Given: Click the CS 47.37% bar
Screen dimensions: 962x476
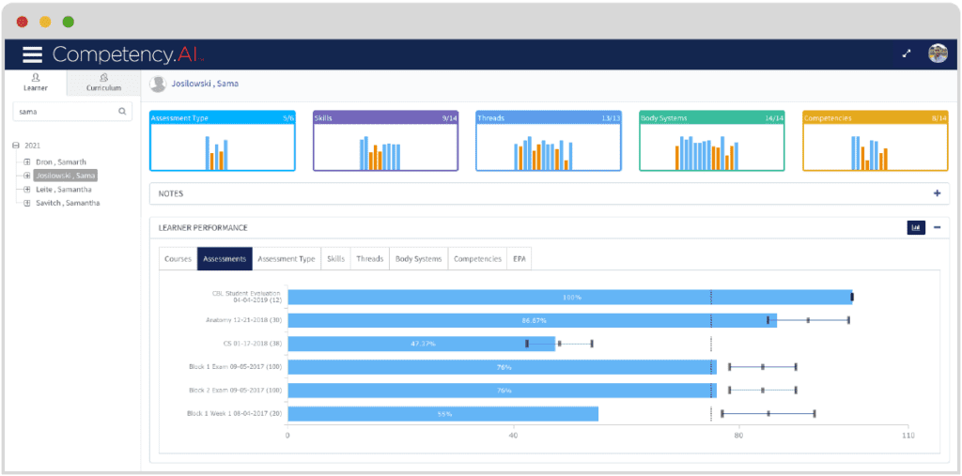Looking at the screenshot, I should click(422, 344).
